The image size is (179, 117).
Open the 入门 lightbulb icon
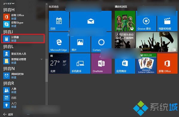coord(6,105)
